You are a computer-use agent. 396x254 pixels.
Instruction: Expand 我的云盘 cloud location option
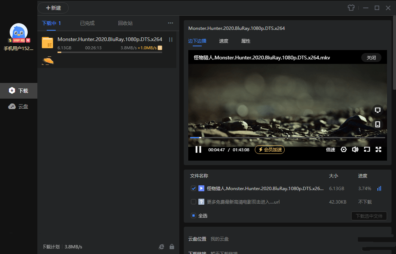[x=220, y=239]
